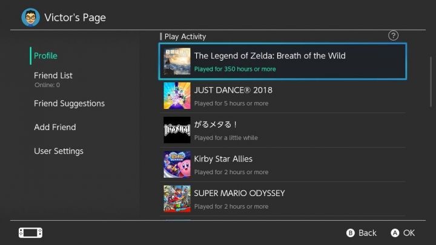Select Profile in the sidebar
This screenshot has width=436, height=245.
46,56
